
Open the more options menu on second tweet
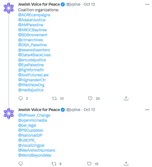pos(147,110)
